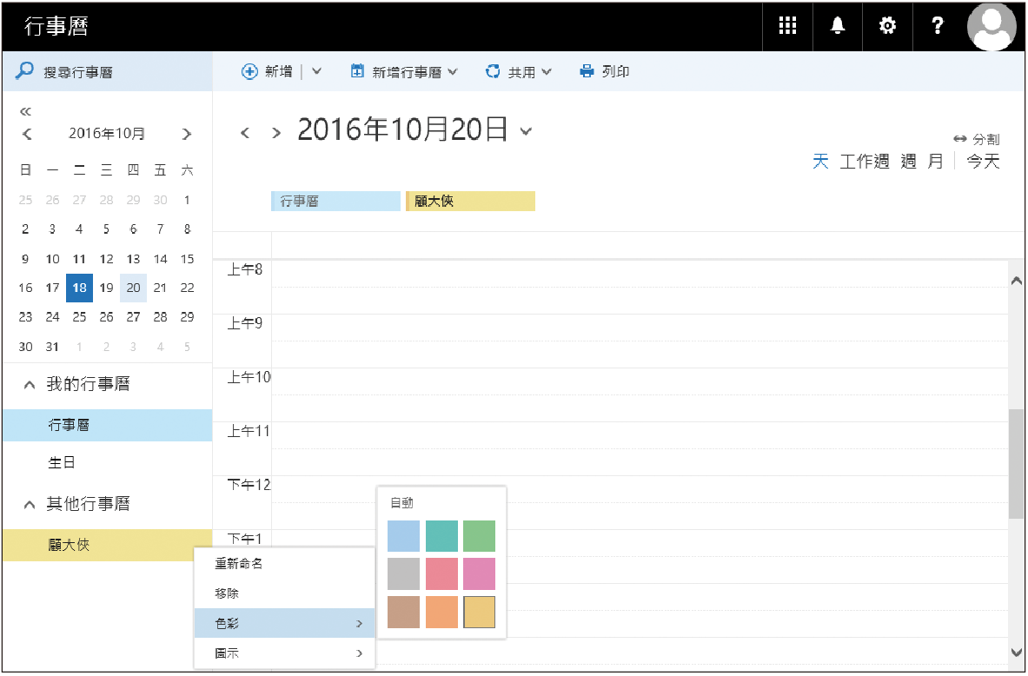Click the 上午9 time slot row
Image resolution: width=1028 pixels, height=676 pixels.
coord(640,341)
